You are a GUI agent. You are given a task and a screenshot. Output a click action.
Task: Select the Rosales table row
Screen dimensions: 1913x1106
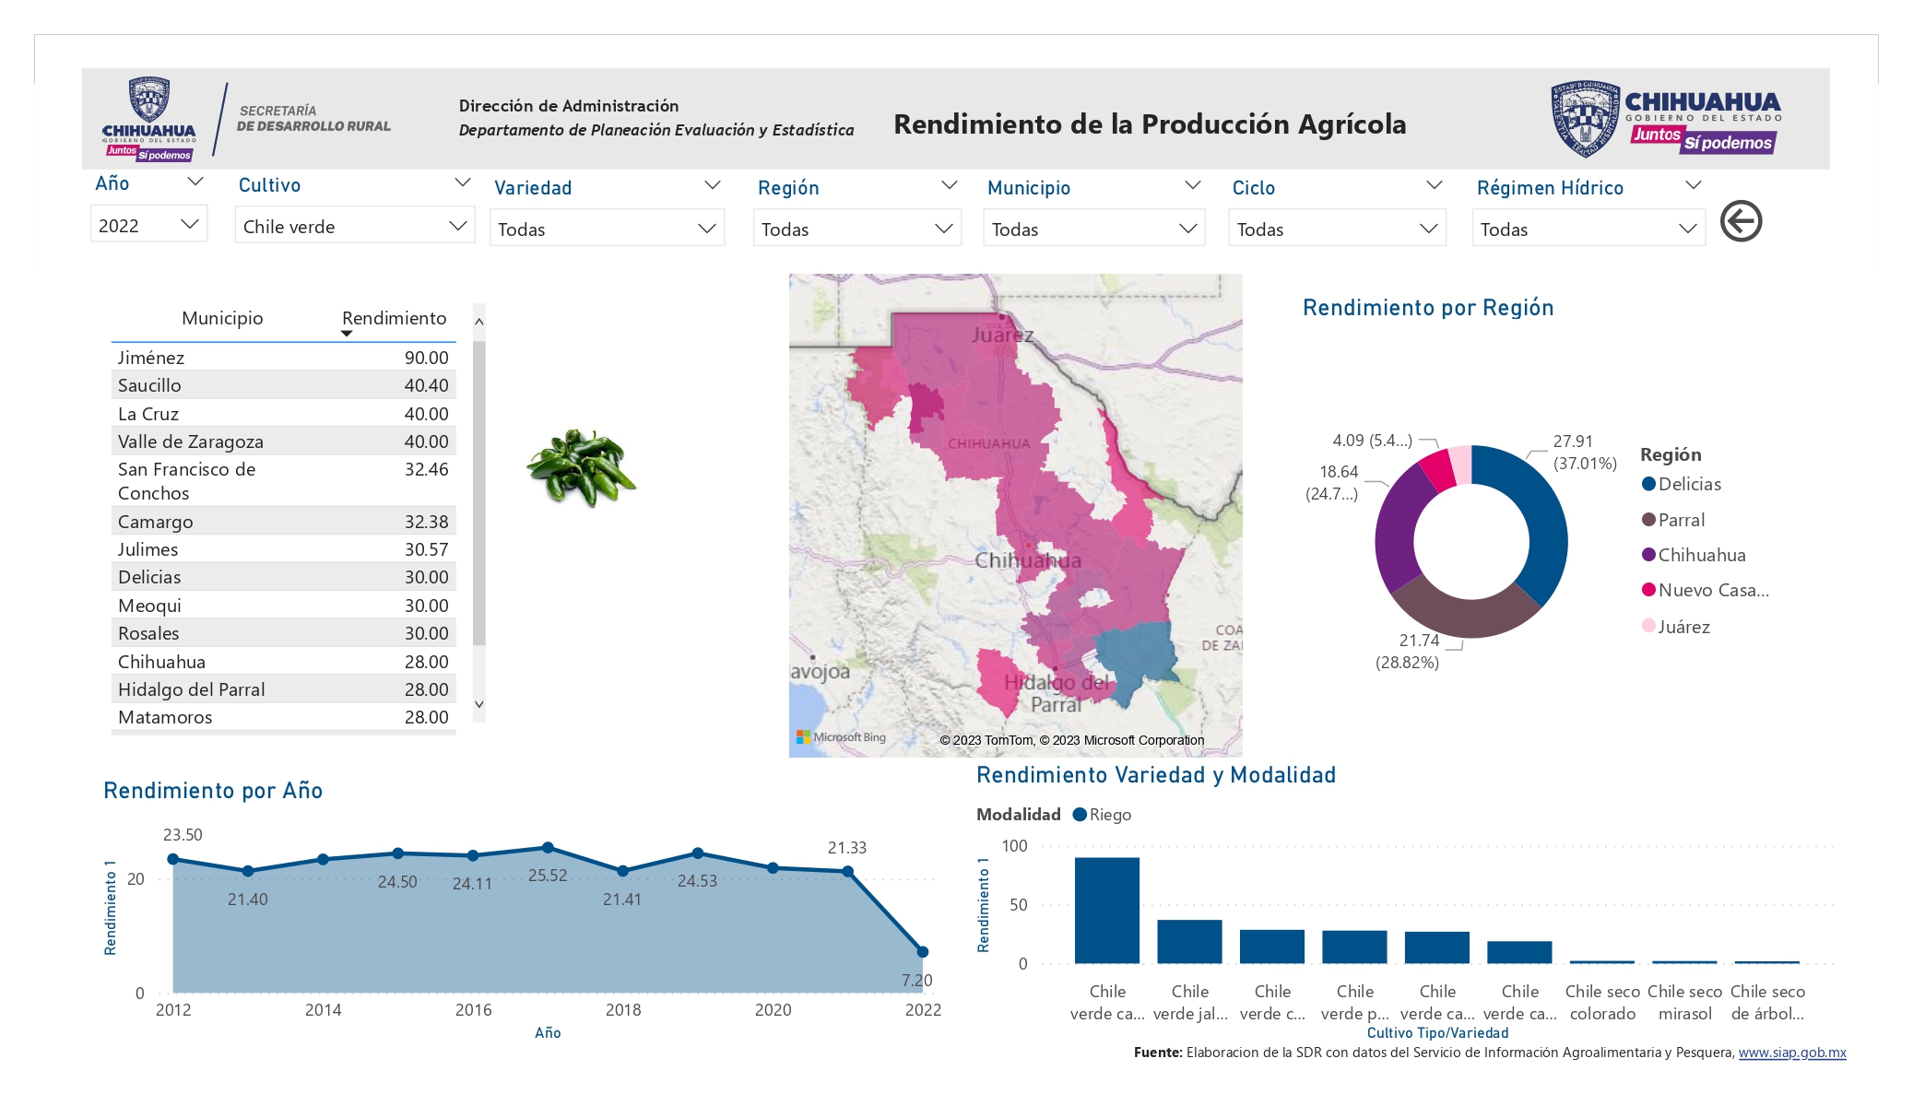tap(283, 633)
